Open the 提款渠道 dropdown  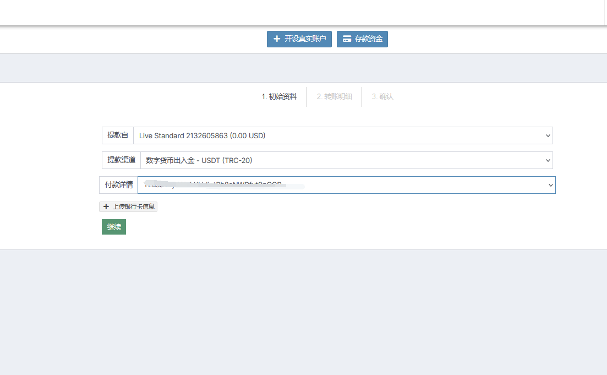point(347,160)
